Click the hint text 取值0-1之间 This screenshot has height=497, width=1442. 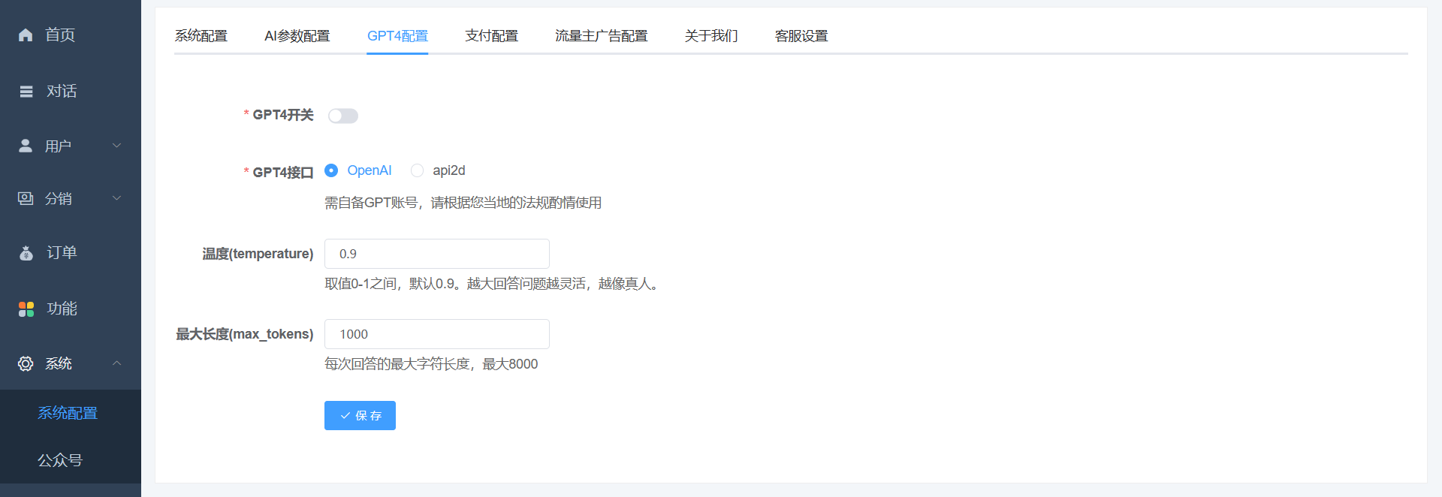(361, 284)
